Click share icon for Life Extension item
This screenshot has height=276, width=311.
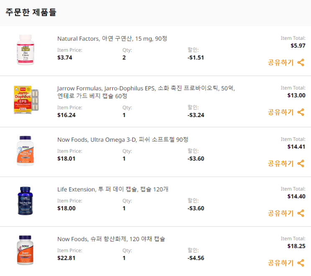pyautogui.click(x=301, y=213)
